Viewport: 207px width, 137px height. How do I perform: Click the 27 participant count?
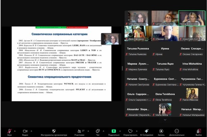83,131
